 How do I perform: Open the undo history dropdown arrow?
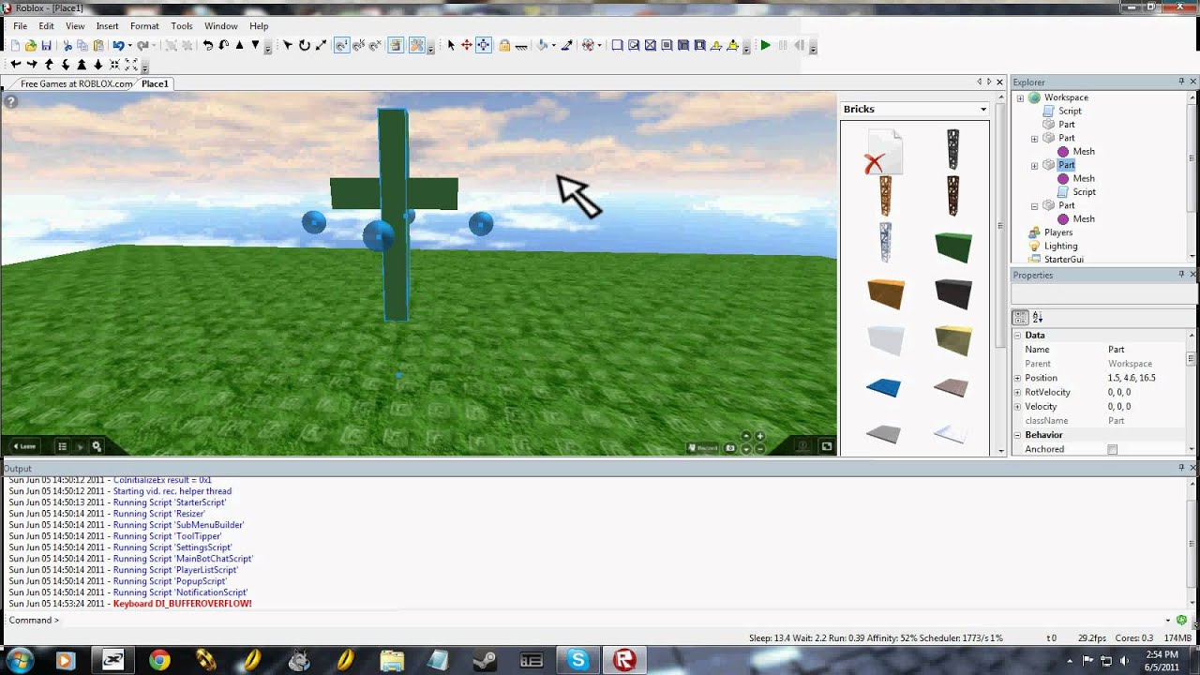pyautogui.click(x=129, y=45)
